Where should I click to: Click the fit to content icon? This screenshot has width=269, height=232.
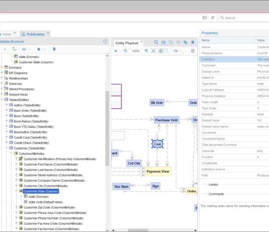coord(153,51)
